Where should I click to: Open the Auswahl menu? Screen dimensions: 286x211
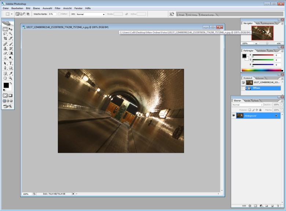(x=47, y=8)
